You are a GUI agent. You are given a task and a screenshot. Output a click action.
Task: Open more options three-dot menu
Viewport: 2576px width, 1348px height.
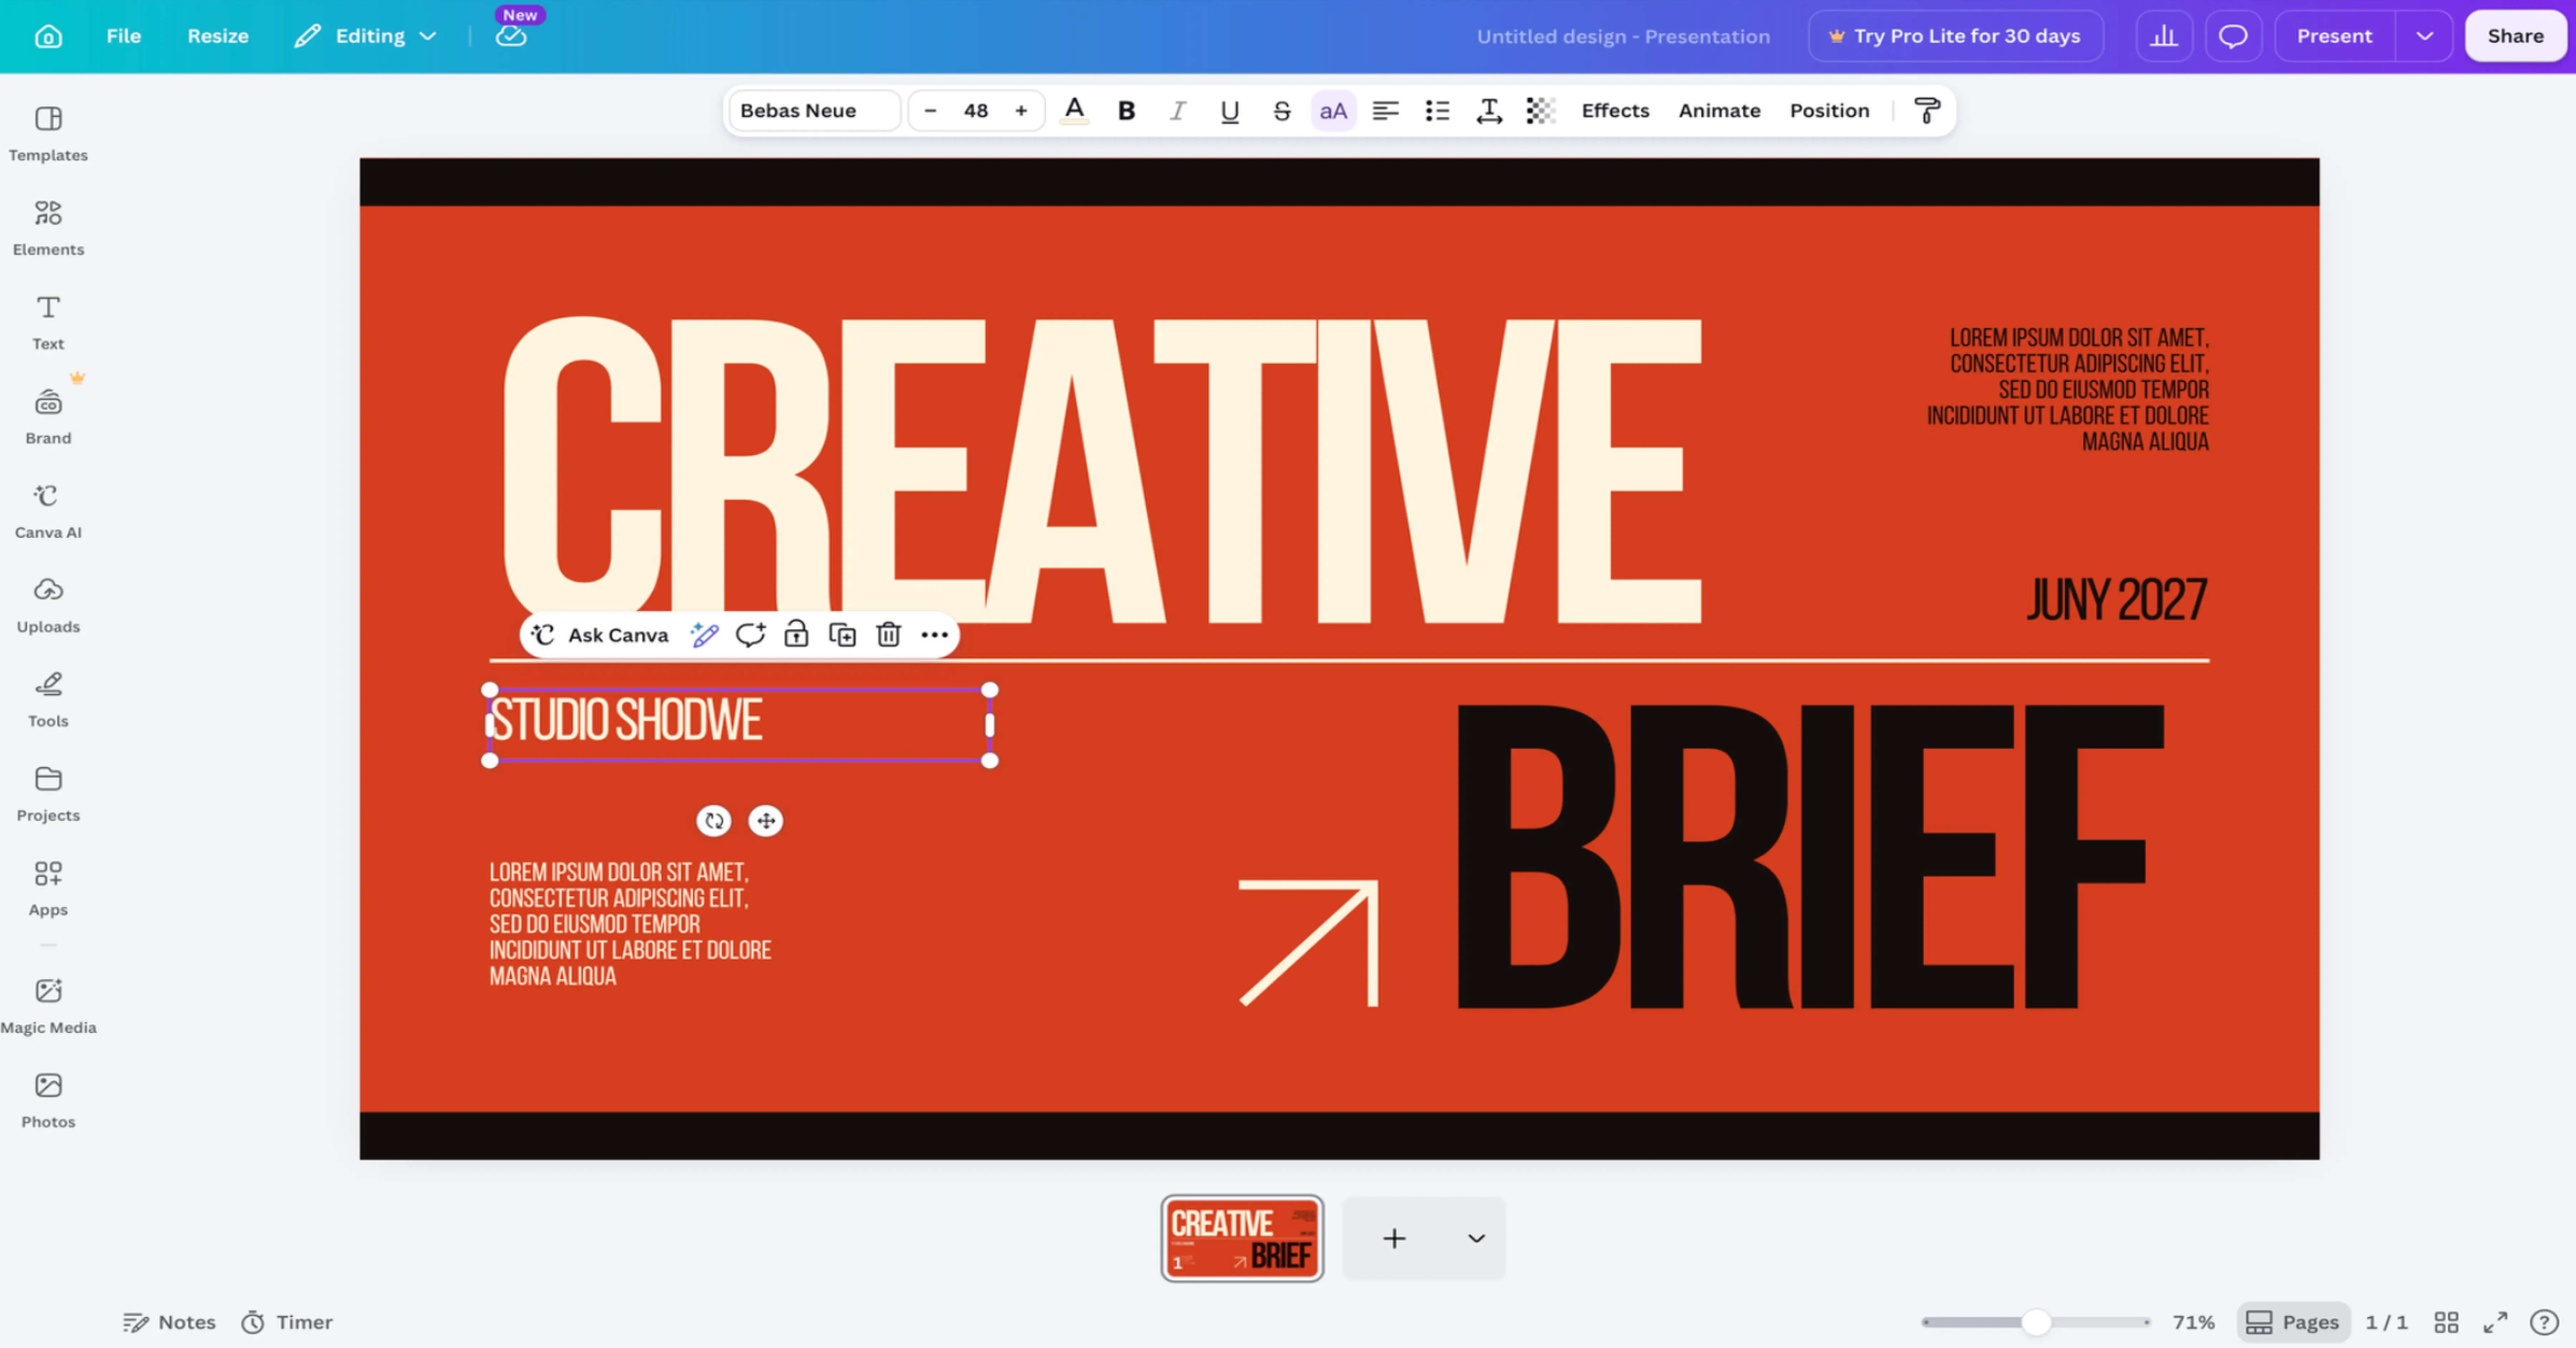point(934,635)
